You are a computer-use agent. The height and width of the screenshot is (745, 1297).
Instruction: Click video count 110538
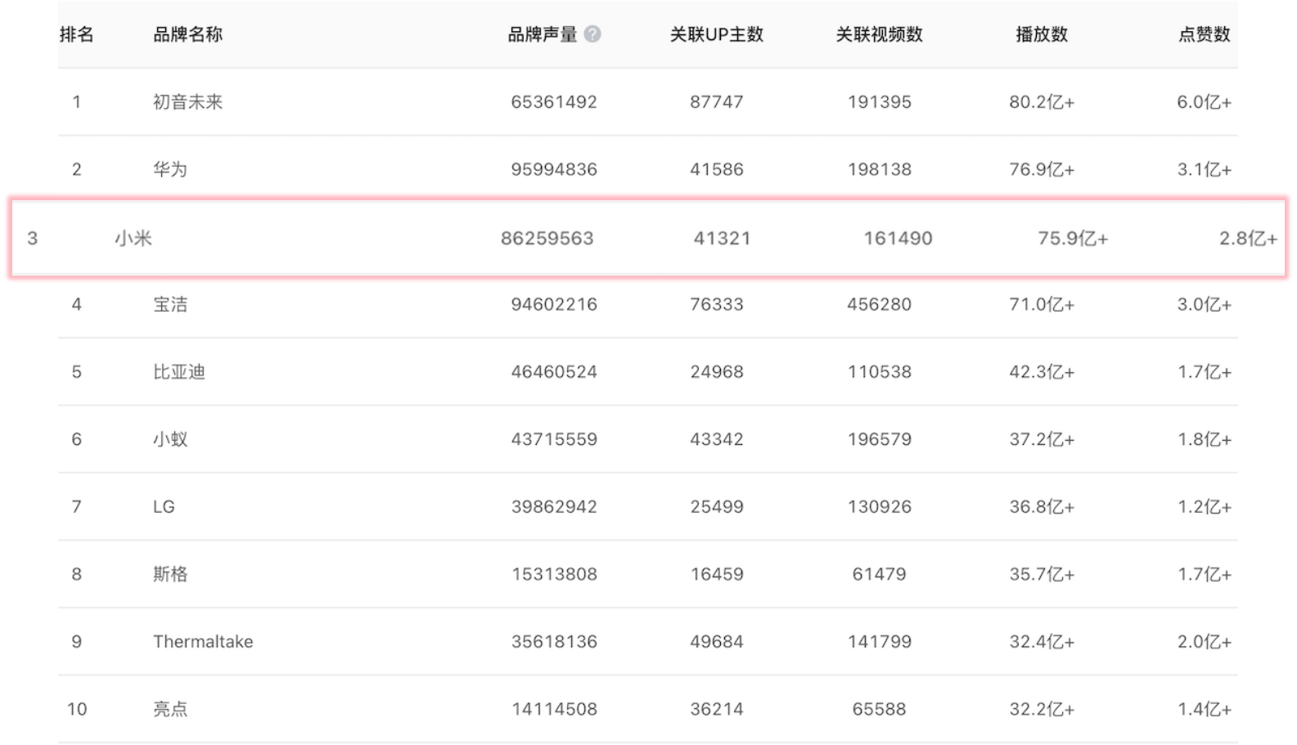pos(880,372)
